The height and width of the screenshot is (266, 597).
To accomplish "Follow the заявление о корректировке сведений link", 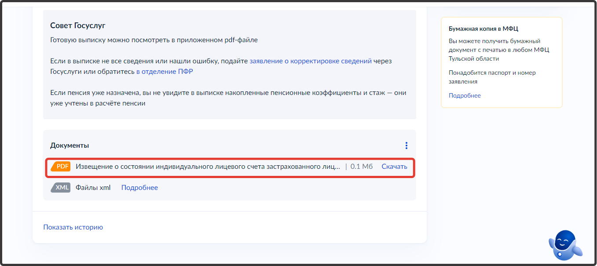I will pos(311,61).
